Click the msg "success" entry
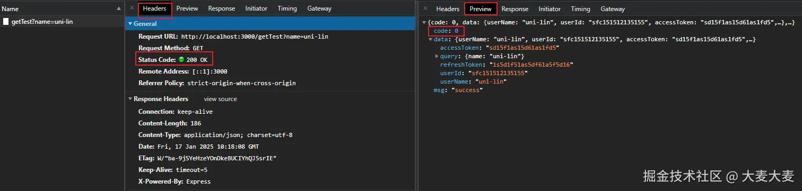The image size is (802, 191). (x=458, y=90)
